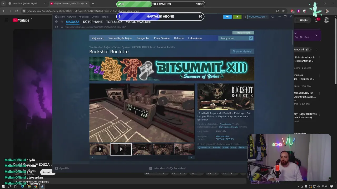Open the Mike Klubnika developer link

(x=222, y=136)
